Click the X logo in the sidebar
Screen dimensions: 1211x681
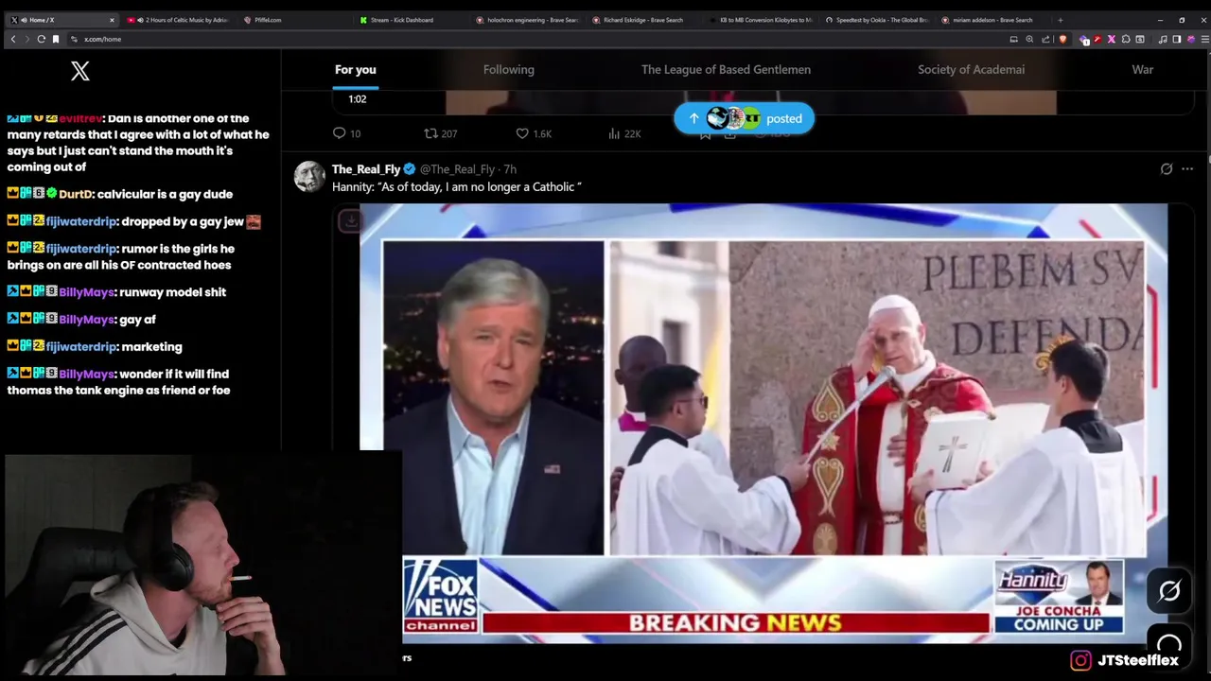coord(80,71)
